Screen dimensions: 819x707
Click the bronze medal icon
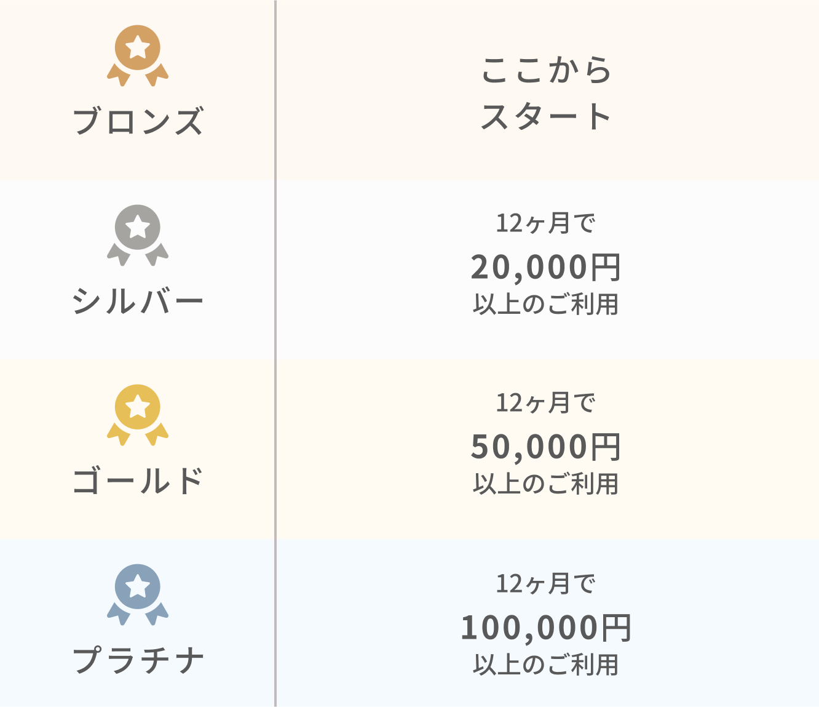click(x=138, y=56)
